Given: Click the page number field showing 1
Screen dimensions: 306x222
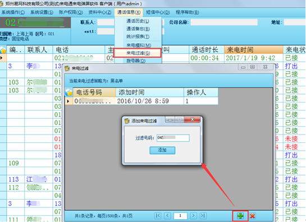Looking at the screenshot, I should (x=180, y=216).
